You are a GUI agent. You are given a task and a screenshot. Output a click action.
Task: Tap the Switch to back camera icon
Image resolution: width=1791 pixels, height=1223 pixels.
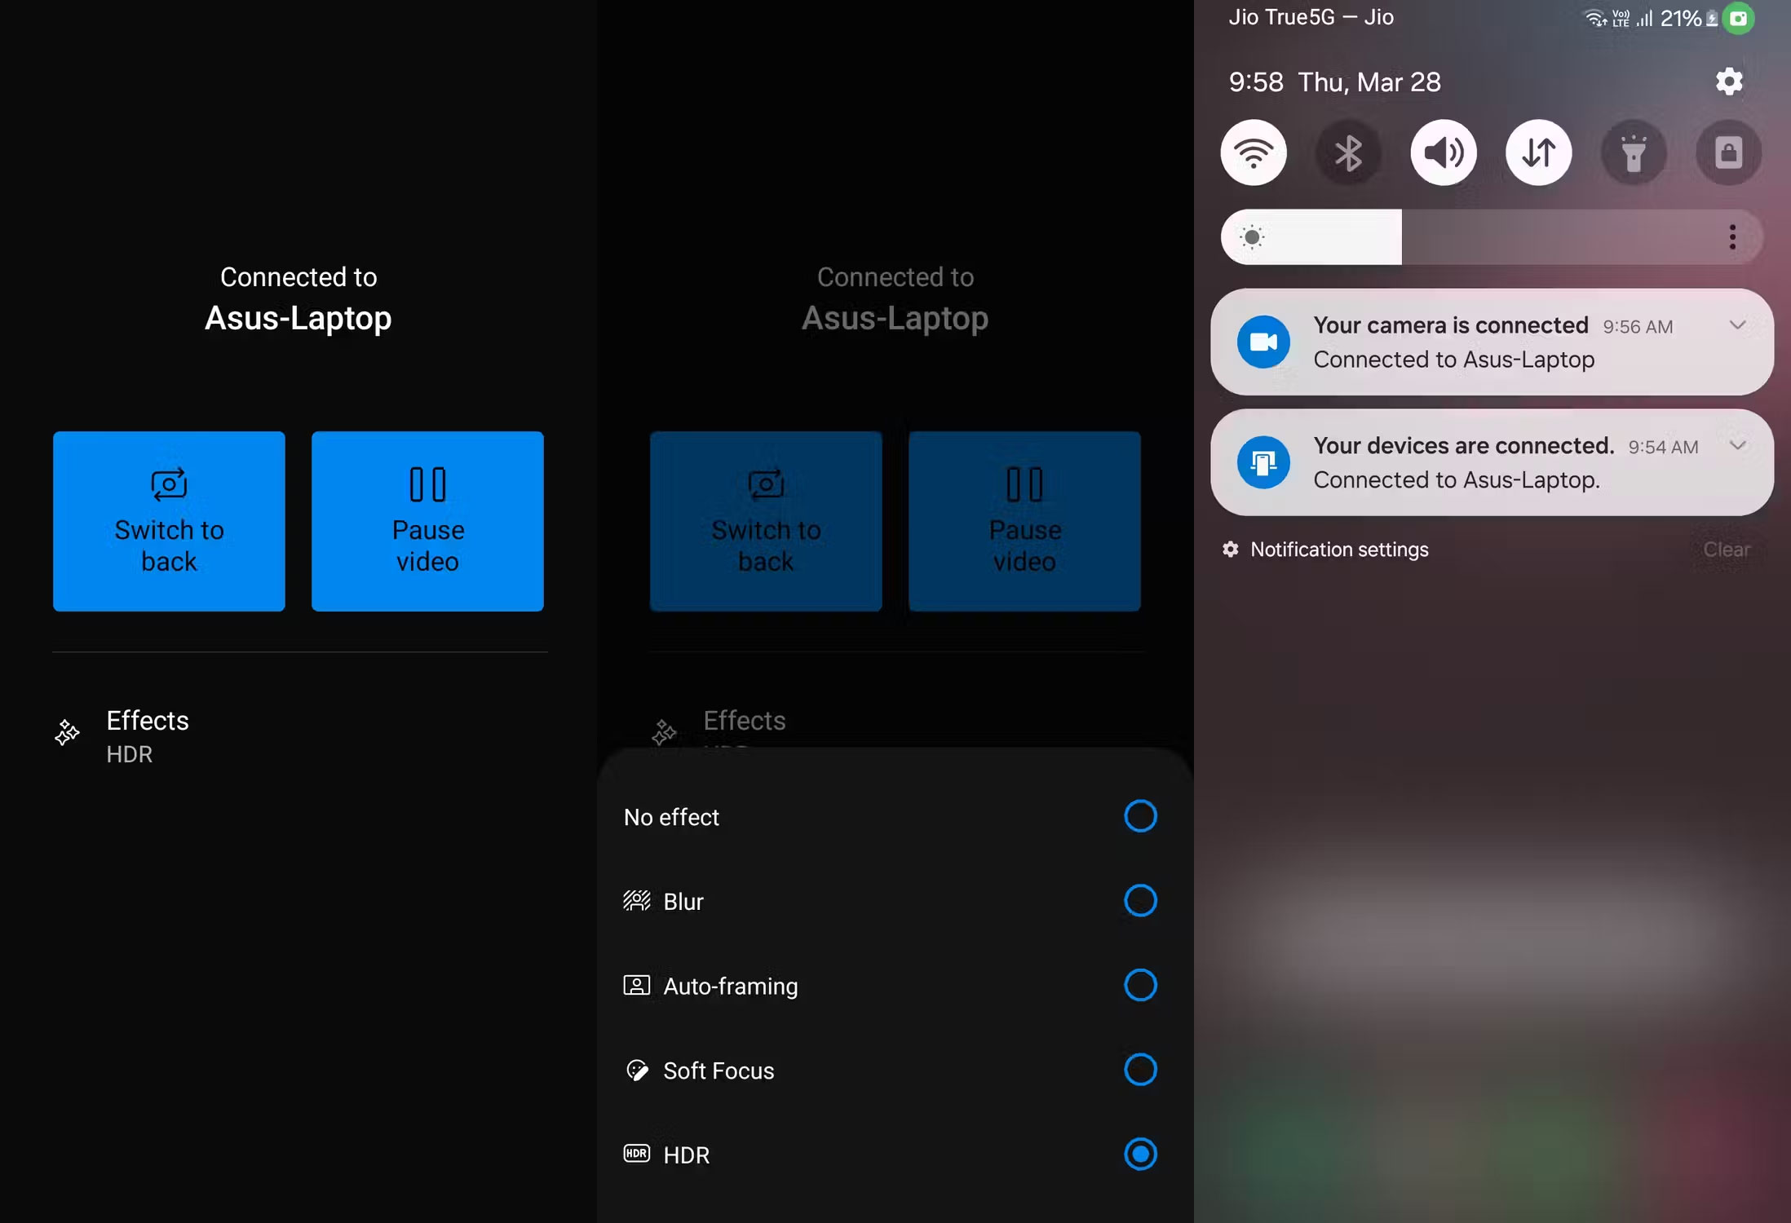pos(168,483)
